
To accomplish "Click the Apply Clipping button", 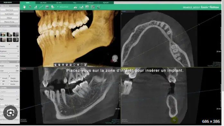I will (9, 105).
